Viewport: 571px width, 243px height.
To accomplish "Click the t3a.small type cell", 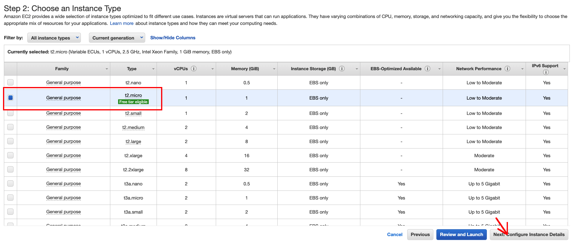I will click(133, 212).
